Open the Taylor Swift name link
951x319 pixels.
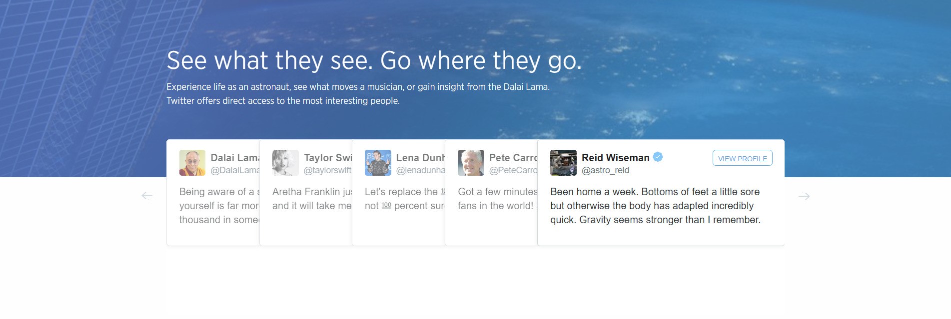click(x=328, y=158)
